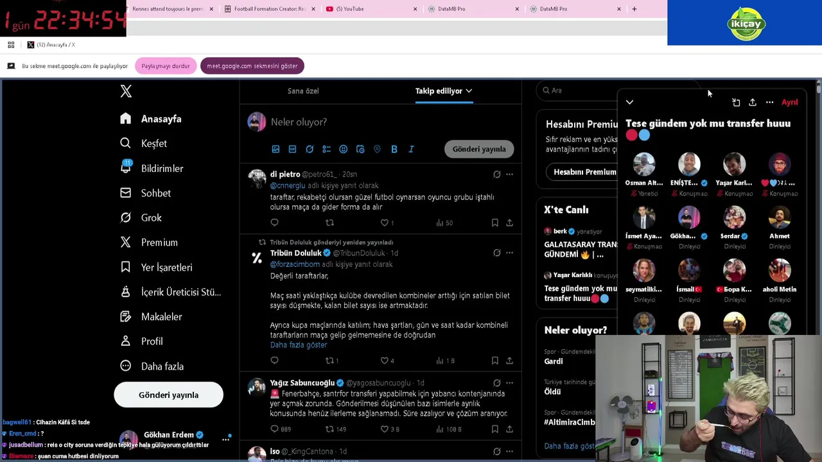Like di pietro's post
The height and width of the screenshot is (462, 822).
tap(387, 223)
